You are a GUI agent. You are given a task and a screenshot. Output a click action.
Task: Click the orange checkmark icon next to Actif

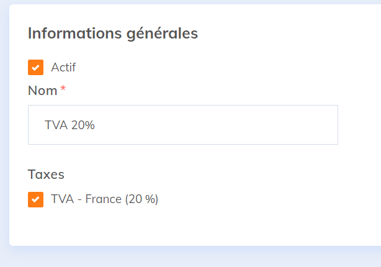click(36, 67)
